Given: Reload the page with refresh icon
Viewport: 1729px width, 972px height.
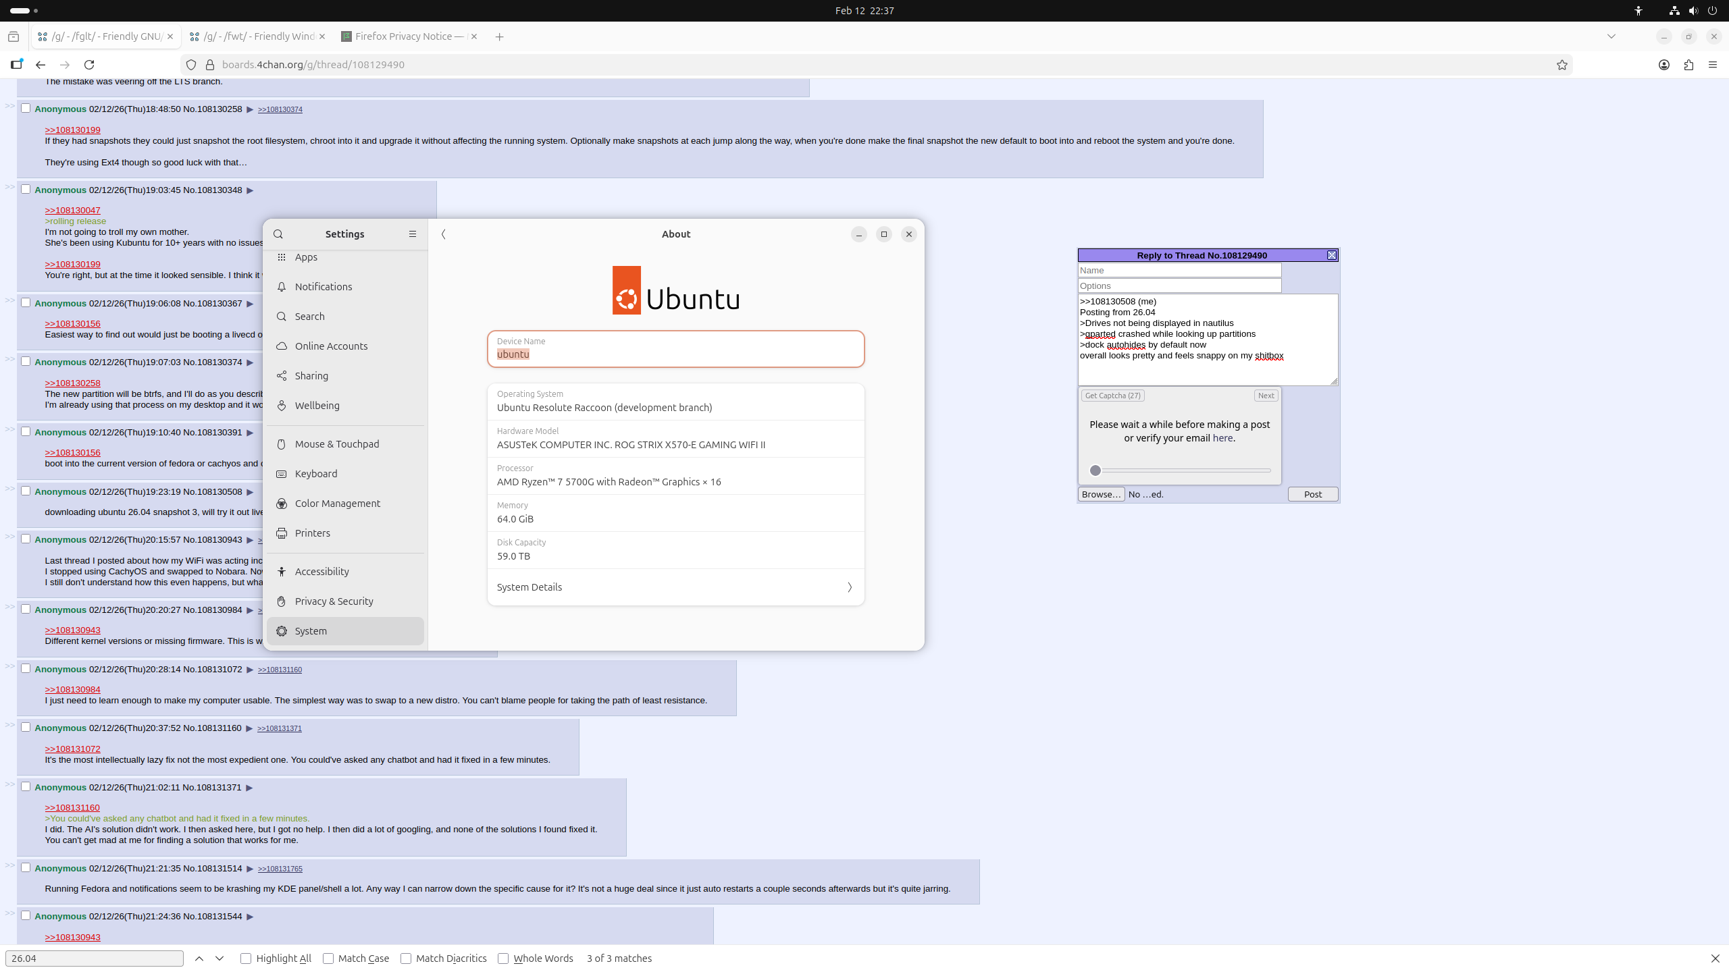Looking at the screenshot, I should point(89,65).
